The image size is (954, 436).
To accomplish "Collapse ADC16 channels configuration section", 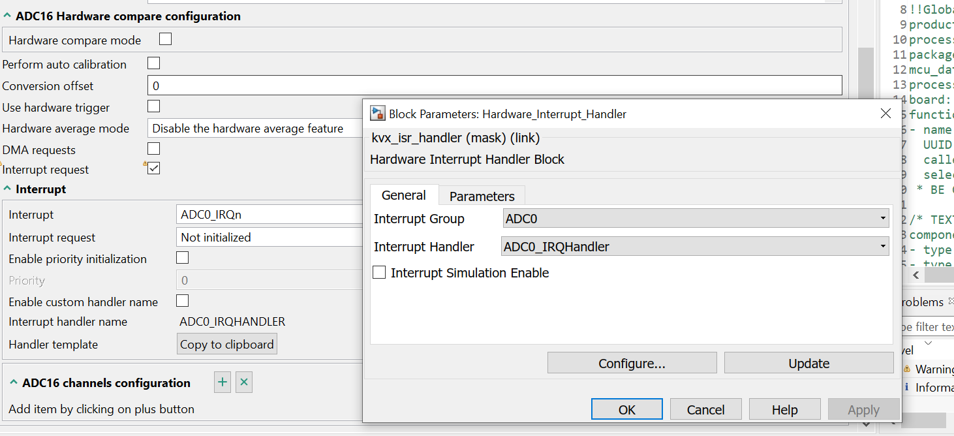I will click(x=14, y=383).
